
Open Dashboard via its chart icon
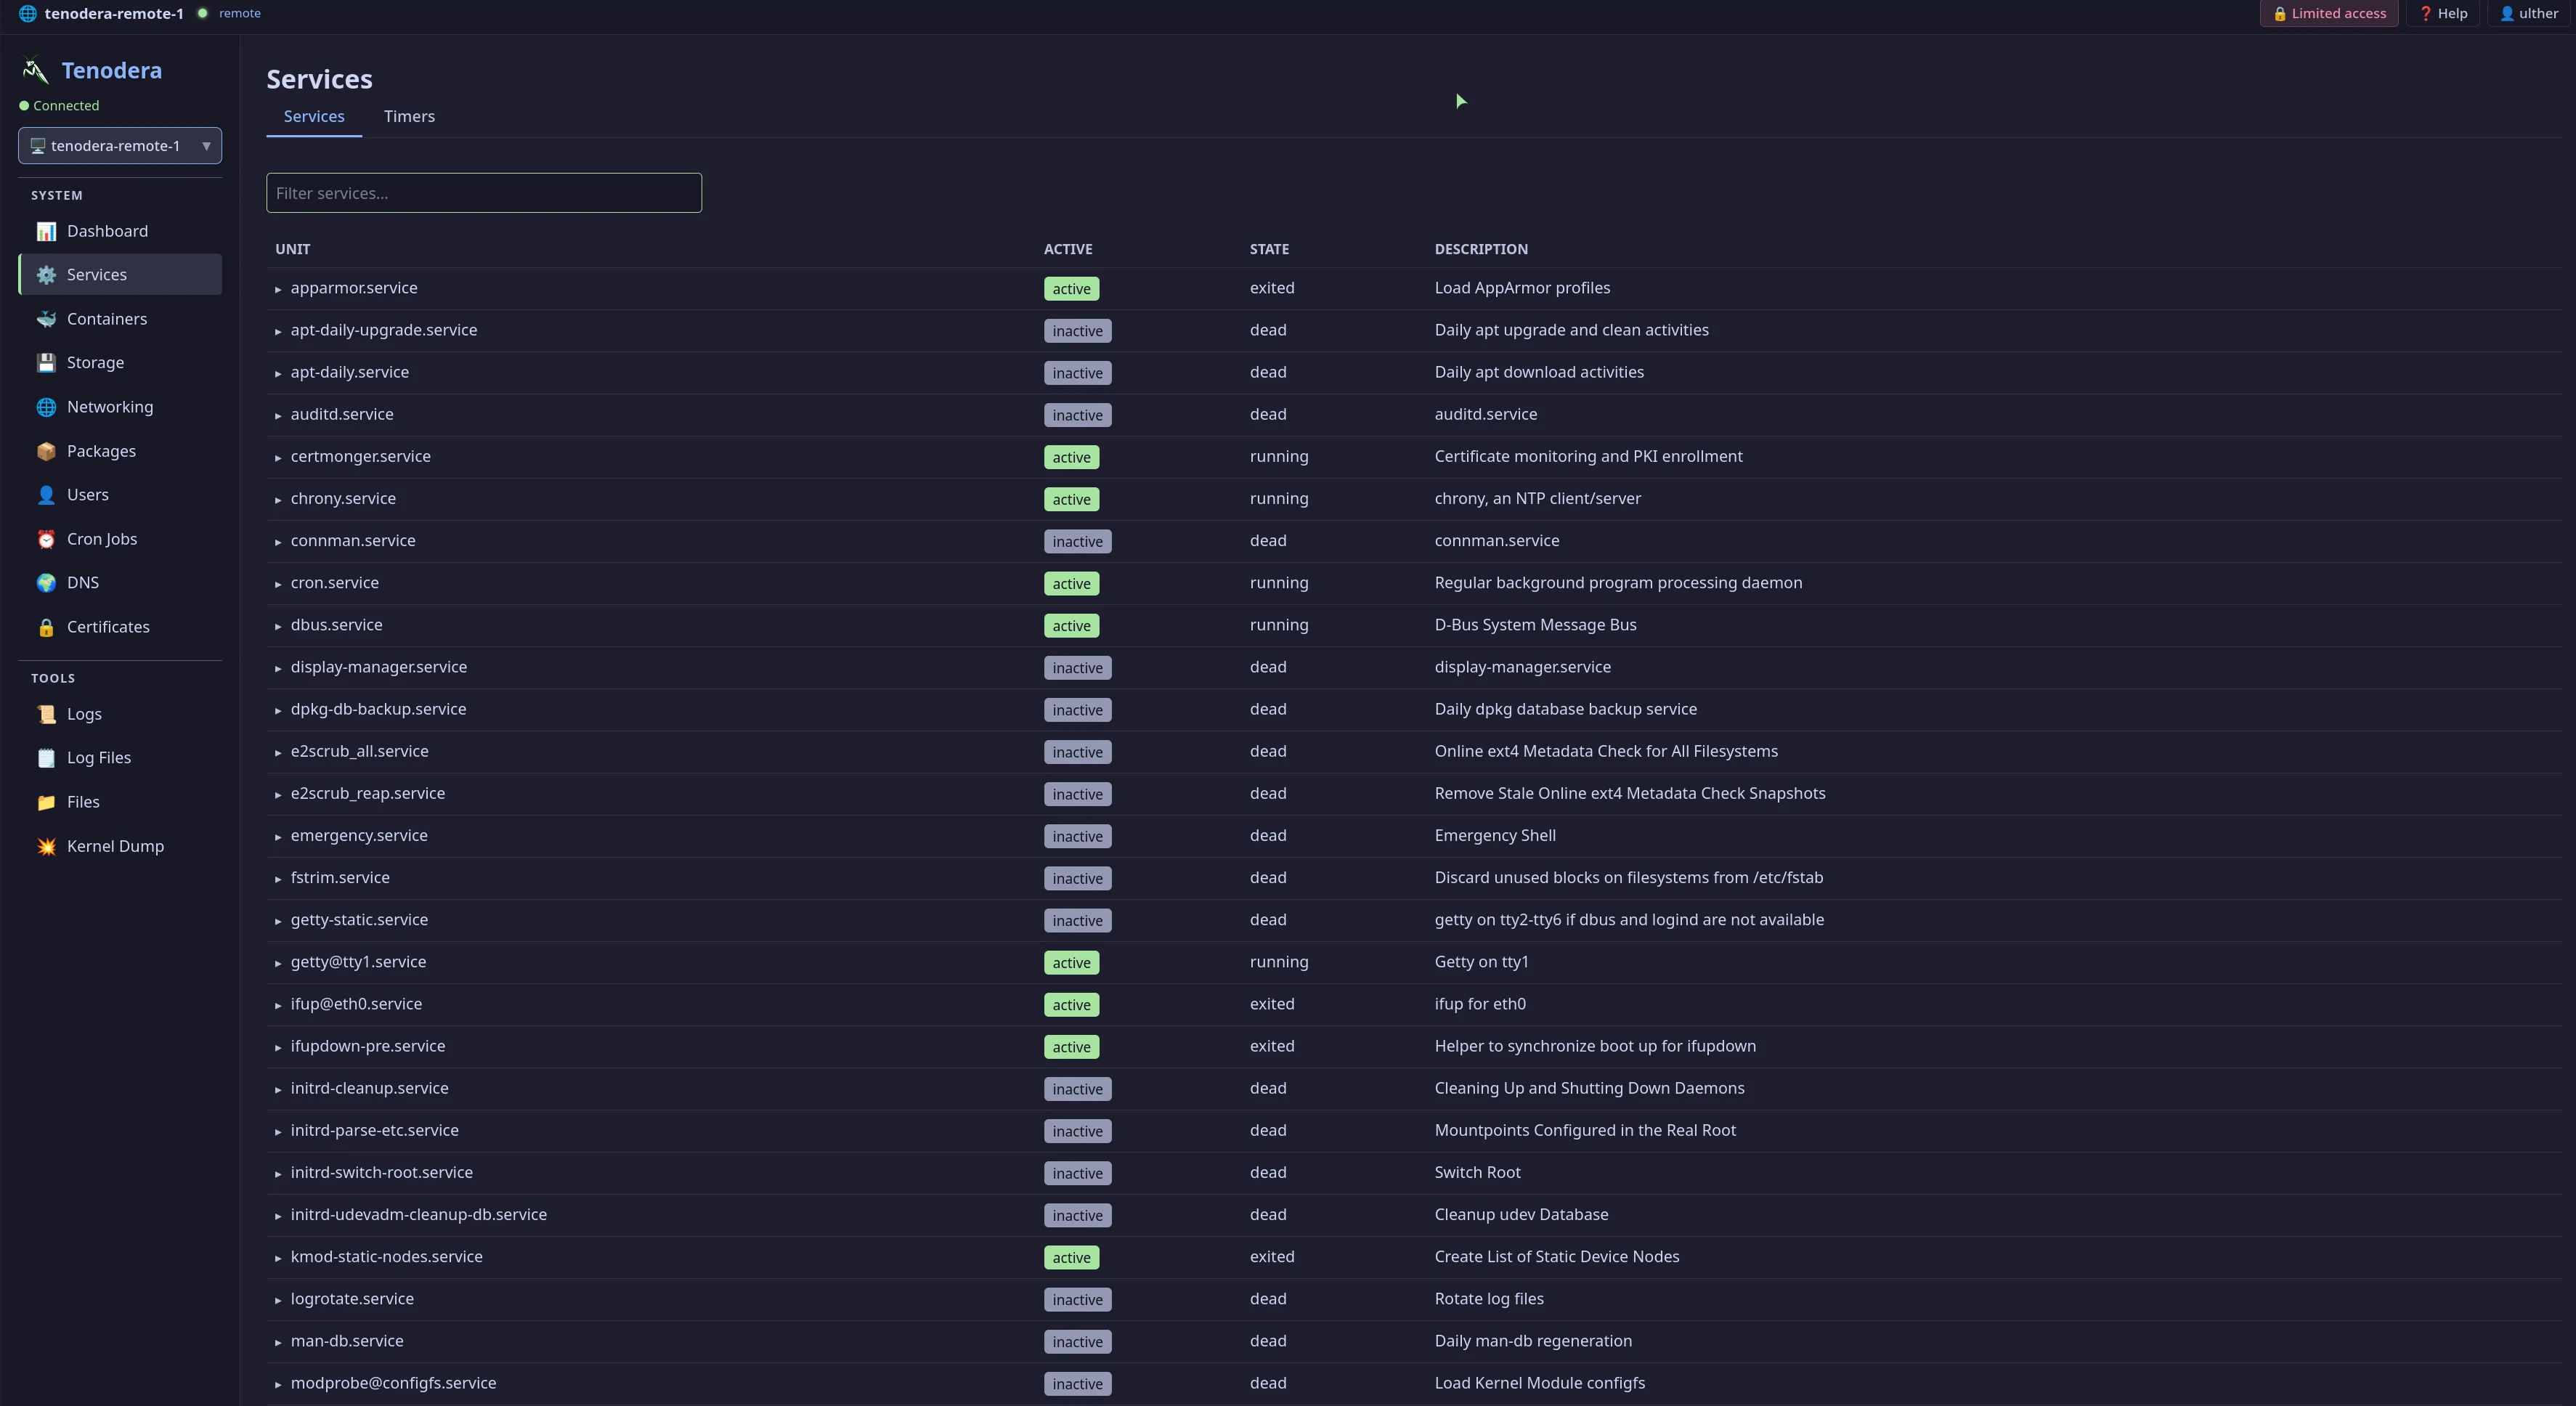(x=46, y=231)
